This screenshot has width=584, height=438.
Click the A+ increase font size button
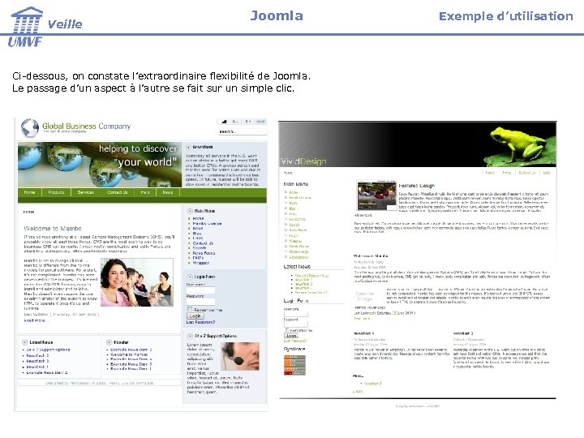click(248, 122)
